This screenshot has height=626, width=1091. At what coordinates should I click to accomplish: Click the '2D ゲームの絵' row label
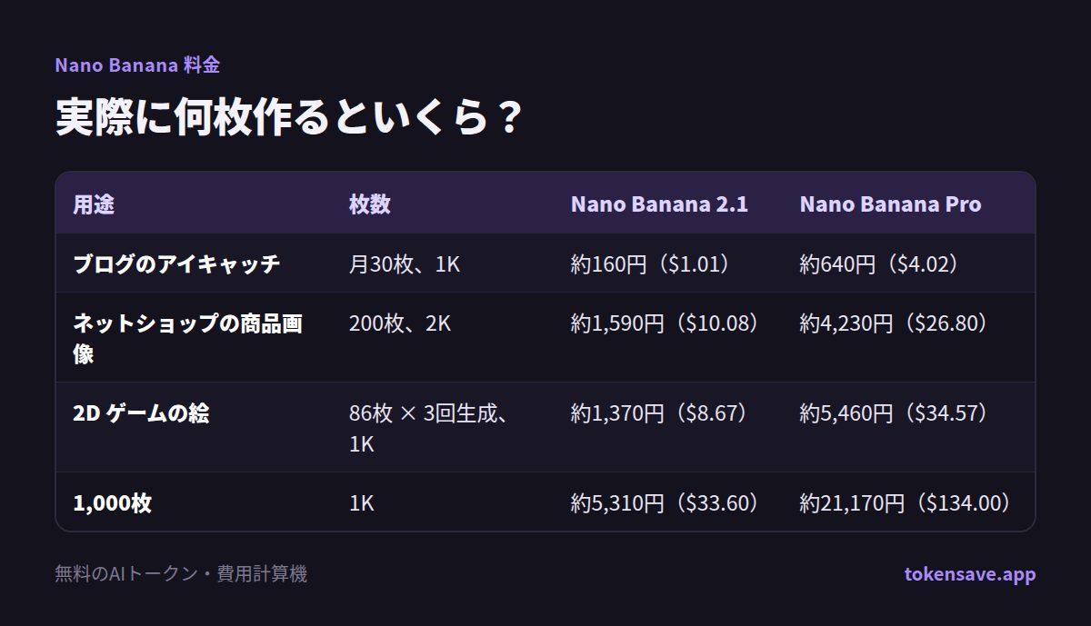(141, 412)
